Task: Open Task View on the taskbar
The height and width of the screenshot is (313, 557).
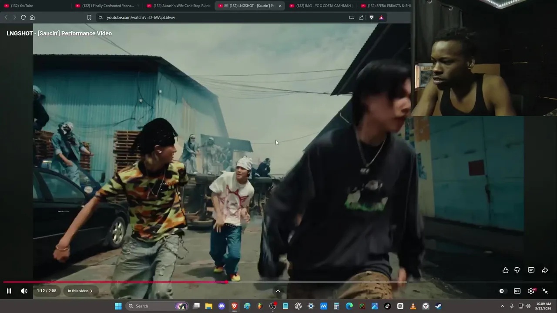Action: [x=197, y=306]
